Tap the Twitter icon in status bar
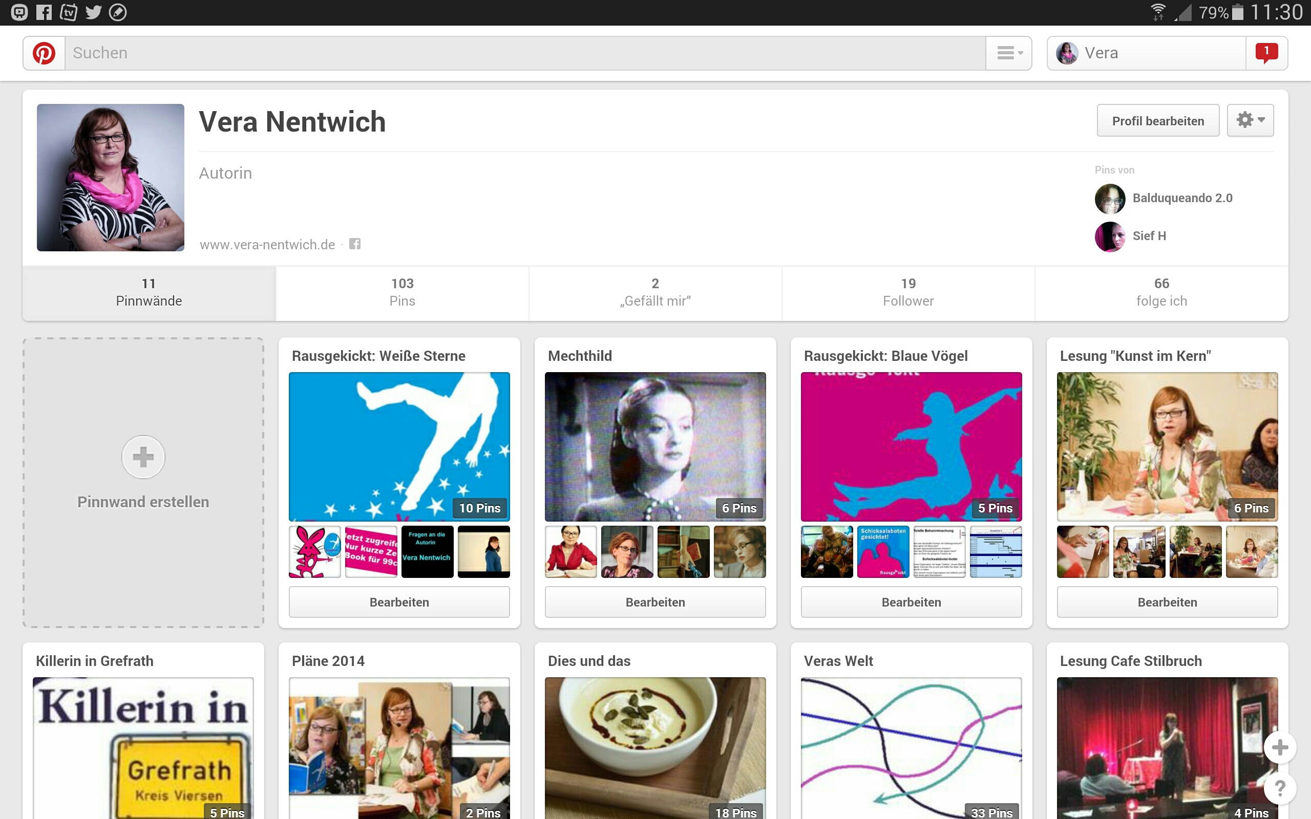 click(93, 12)
